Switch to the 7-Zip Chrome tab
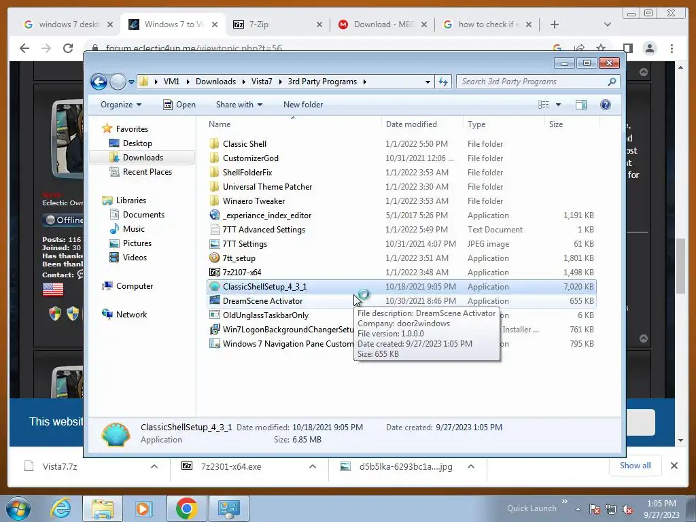Viewport: 696px width, 522px height. click(x=277, y=24)
